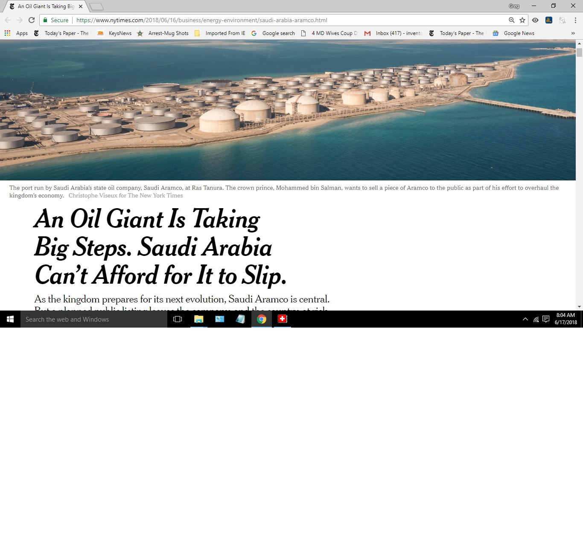Open a new tab button
The width and height of the screenshot is (583, 546).
(x=96, y=7)
